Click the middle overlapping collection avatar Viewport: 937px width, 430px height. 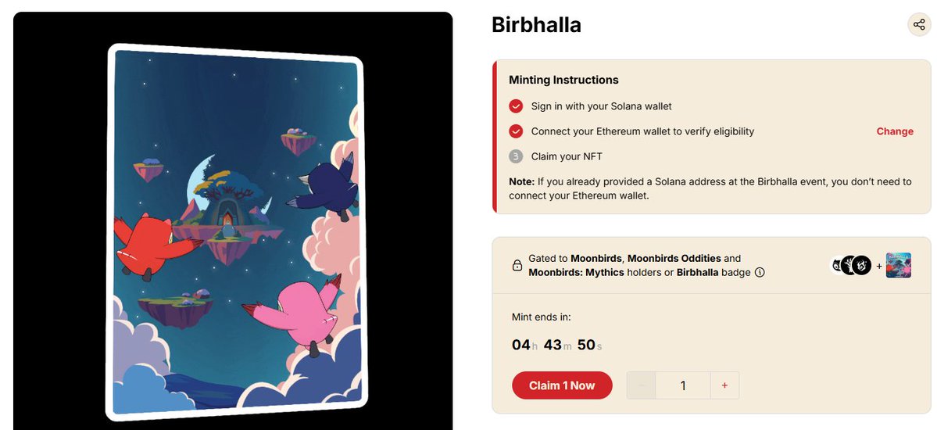click(x=849, y=265)
